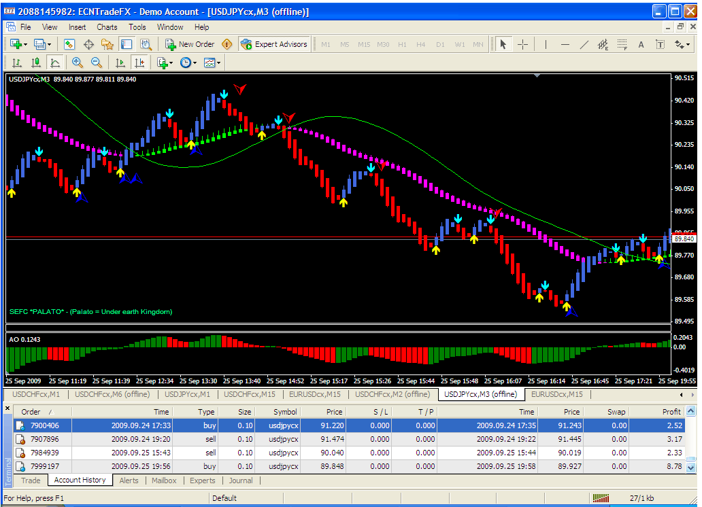Select the text label tool
This screenshot has width=702, height=507.
(x=660, y=44)
